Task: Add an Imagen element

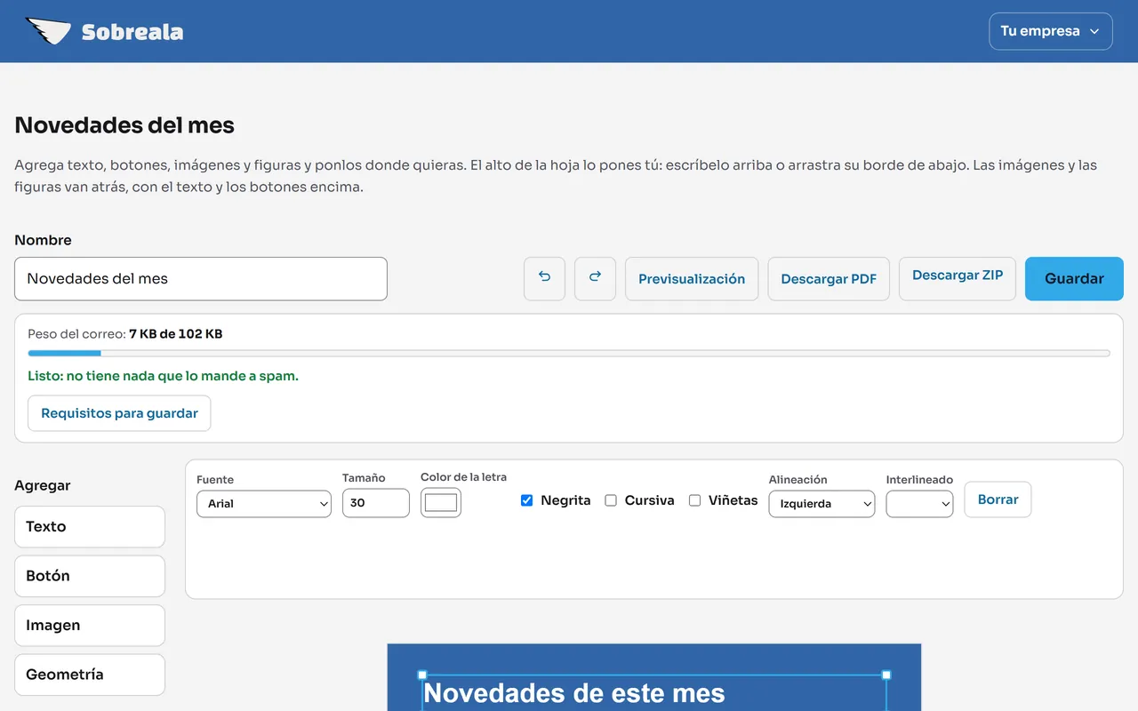Action: (x=90, y=626)
